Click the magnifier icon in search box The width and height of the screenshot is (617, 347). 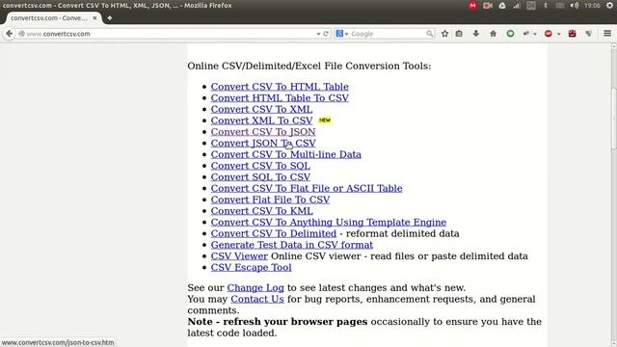pos(430,34)
